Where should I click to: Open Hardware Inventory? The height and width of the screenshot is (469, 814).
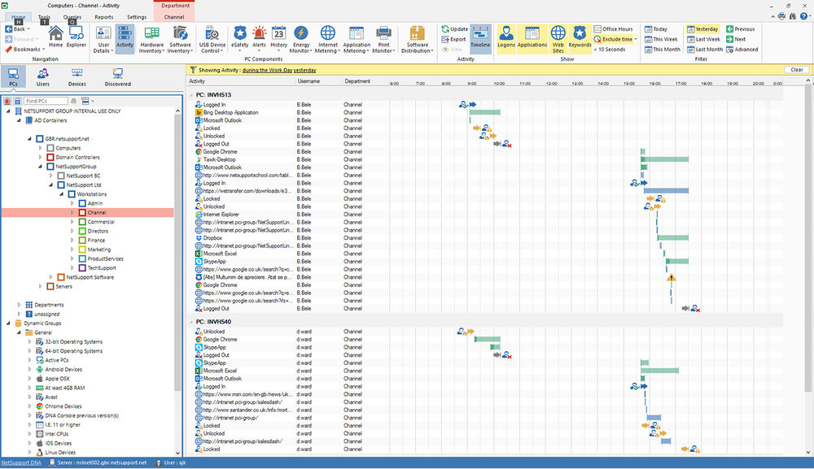(151, 39)
